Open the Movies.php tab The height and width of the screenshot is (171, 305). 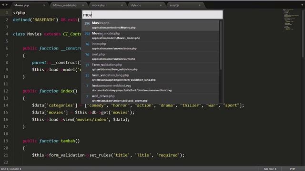(x=21, y=5)
